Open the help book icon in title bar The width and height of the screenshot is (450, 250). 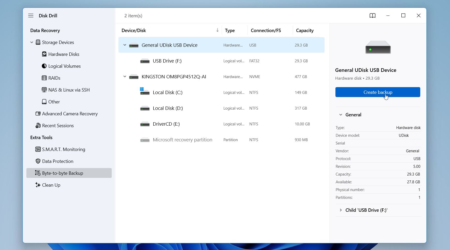[372, 16]
